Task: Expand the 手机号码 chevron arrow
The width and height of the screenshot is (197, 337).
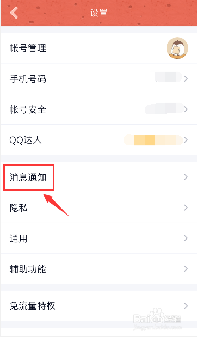Action: click(x=186, y=78)
